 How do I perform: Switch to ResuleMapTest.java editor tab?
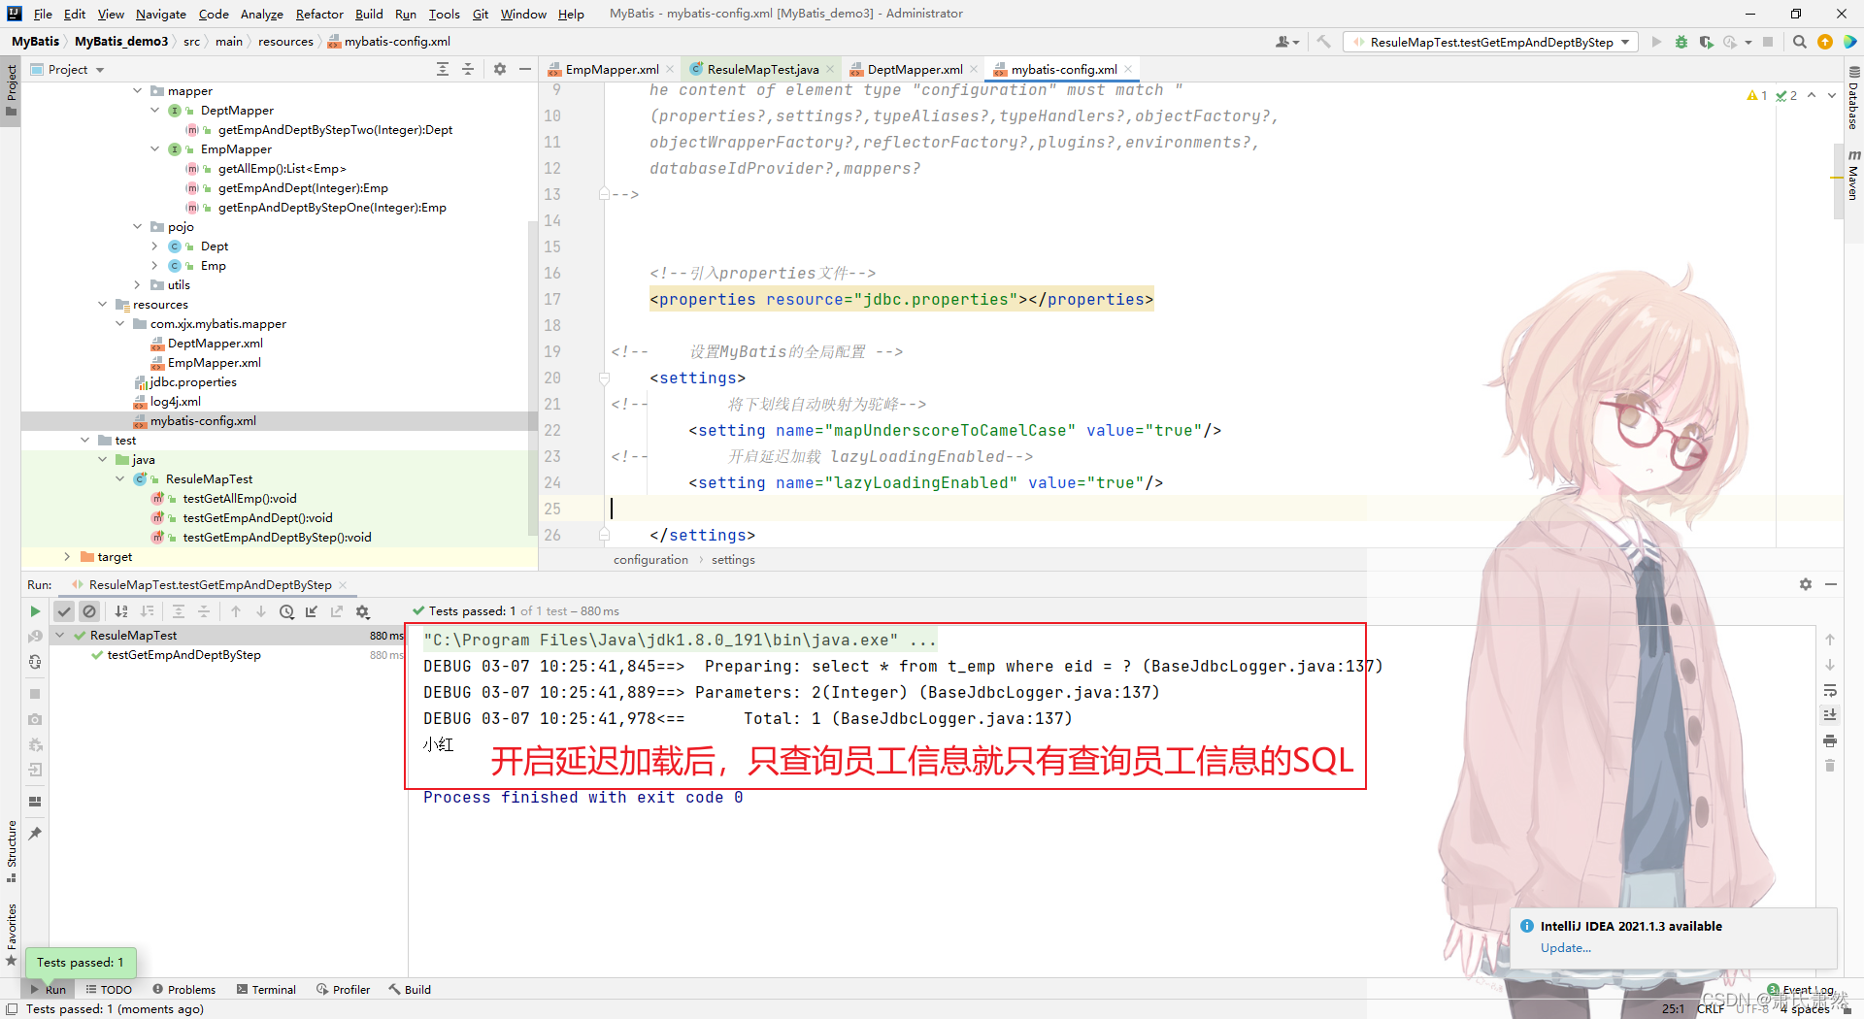pyautogui.click(x=762, y=70)
